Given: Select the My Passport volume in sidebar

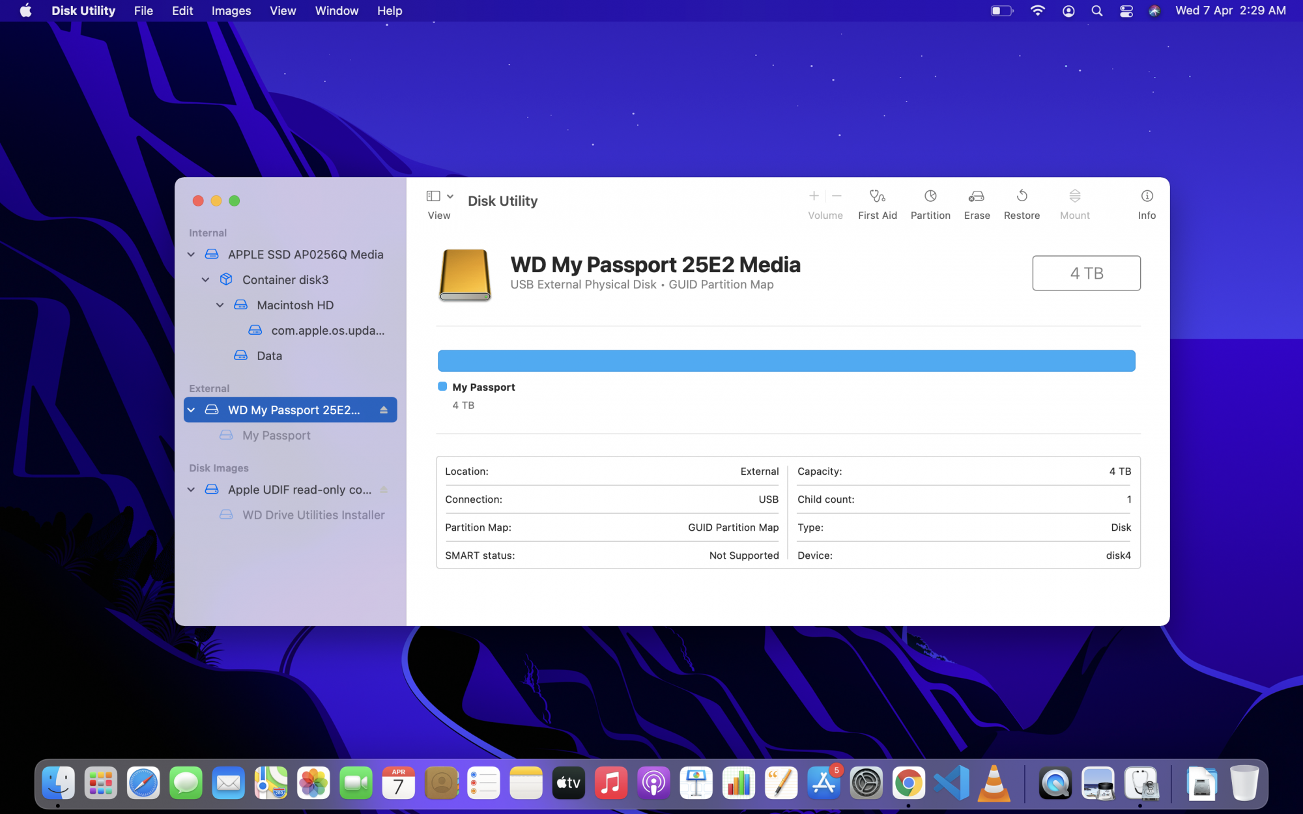Looking at the screenshot, I should coord(276,435).
